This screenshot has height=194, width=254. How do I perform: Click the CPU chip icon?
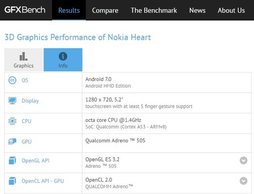tap(12, 121)
